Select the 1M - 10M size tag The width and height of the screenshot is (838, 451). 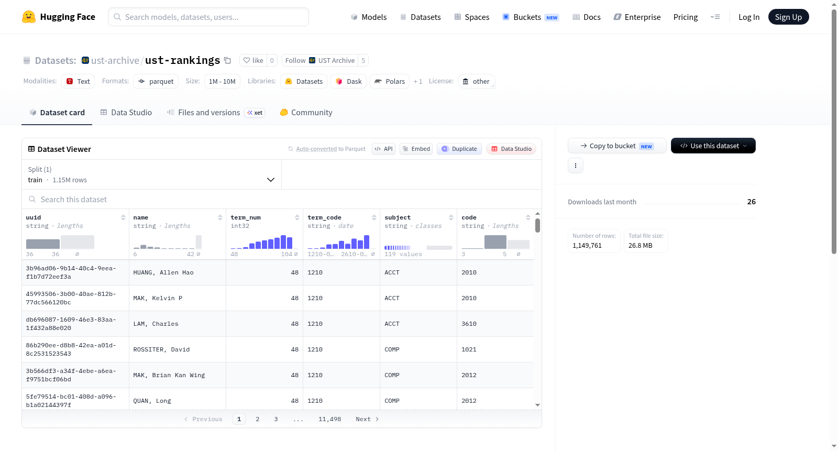click(222, 81)
